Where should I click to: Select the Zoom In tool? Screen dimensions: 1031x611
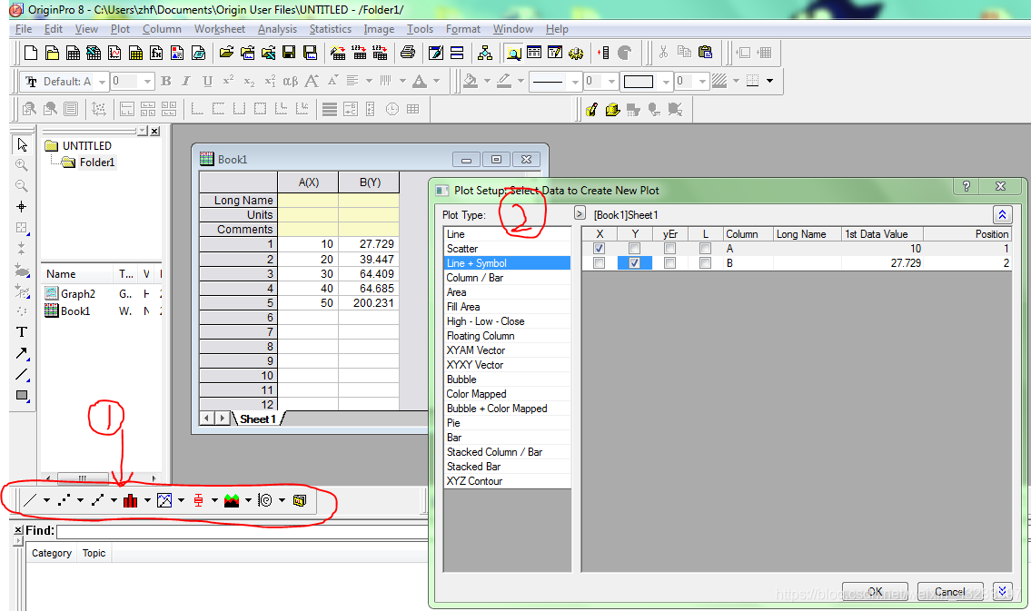[22, 165]
